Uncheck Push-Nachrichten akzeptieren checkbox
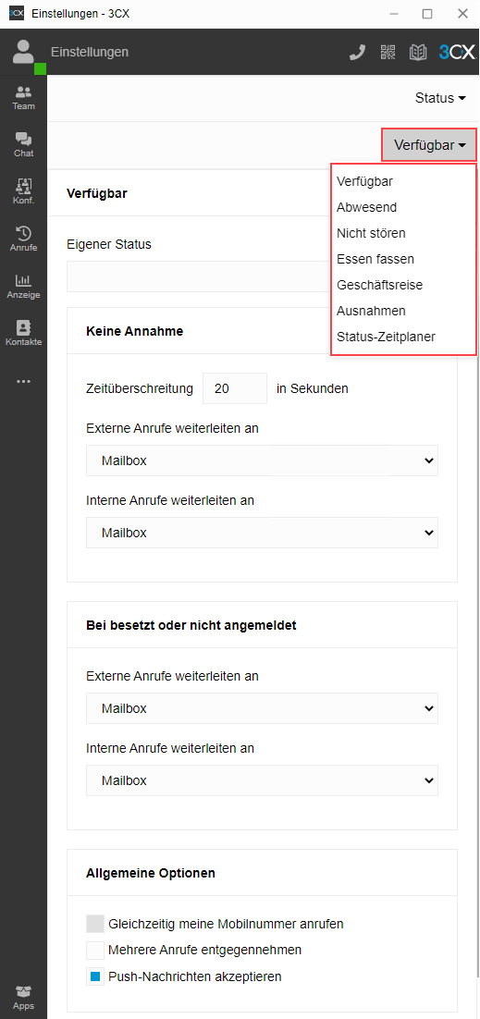The height and width of the screenshot is (1019, 480). (95, 976)
